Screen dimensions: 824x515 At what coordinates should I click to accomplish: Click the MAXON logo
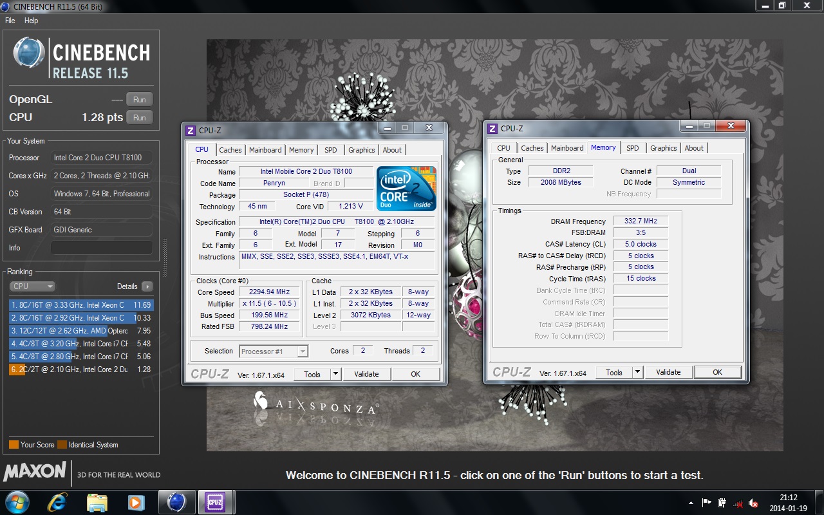[35, 472]
